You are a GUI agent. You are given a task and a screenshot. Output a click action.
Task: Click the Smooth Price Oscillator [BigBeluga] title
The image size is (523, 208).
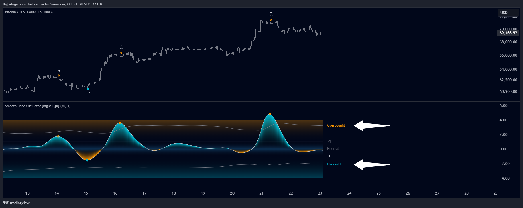click(38, 106)
